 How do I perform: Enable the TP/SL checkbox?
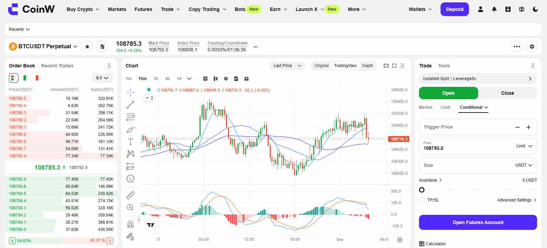click(x=422, y=200)
